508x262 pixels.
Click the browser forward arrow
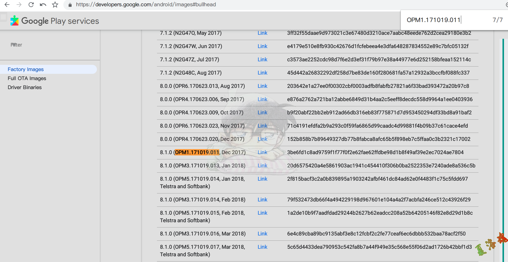[19, 5]
